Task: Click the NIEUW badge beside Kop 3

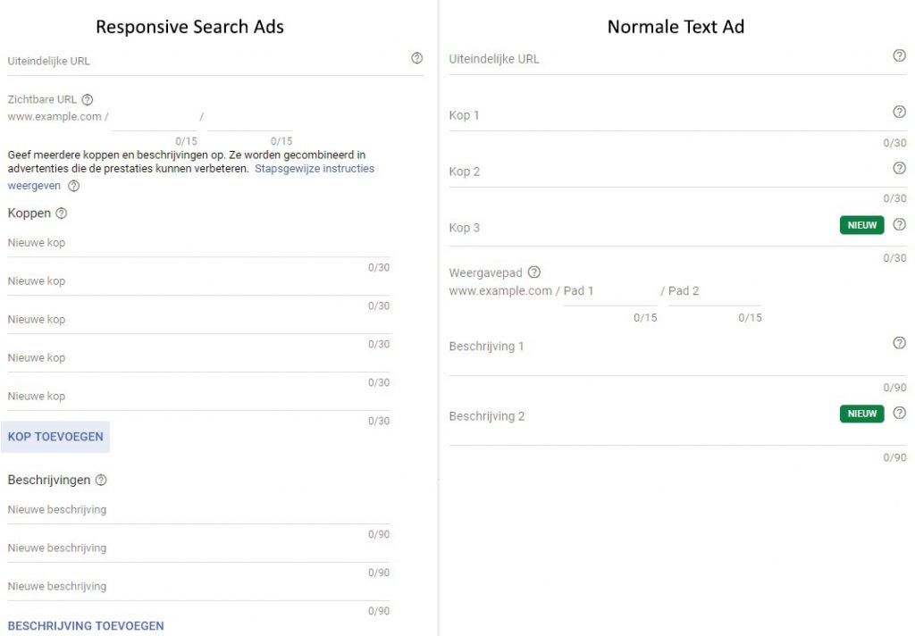Action: click(x=861, y=225)
